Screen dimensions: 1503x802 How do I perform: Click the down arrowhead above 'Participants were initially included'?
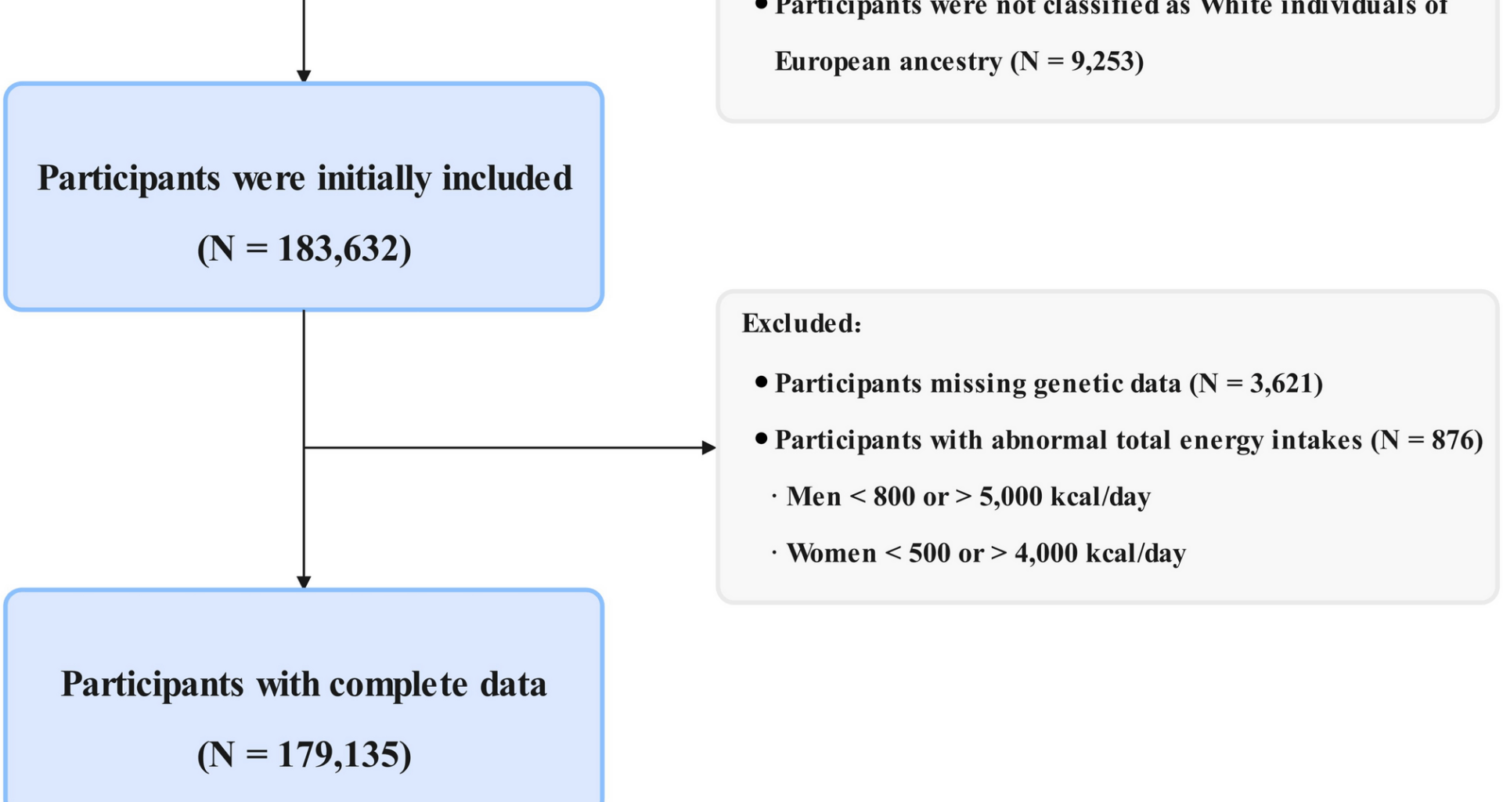(304, 76)
